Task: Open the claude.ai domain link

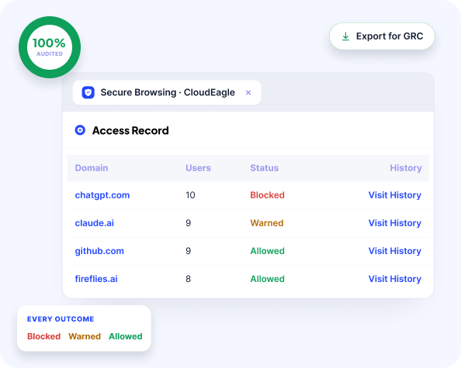Action: tap(95, 223)
